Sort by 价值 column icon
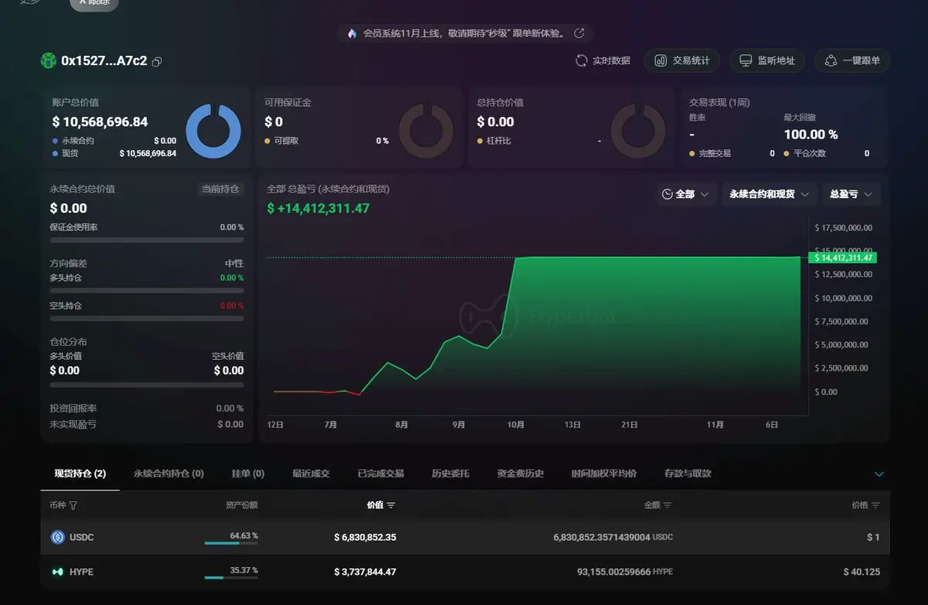Image resolution: width=928 pixels, height=605 pixels. coord(391,505)
